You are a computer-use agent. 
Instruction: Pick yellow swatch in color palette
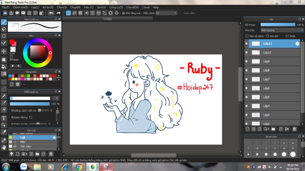(x=13, y=79)
